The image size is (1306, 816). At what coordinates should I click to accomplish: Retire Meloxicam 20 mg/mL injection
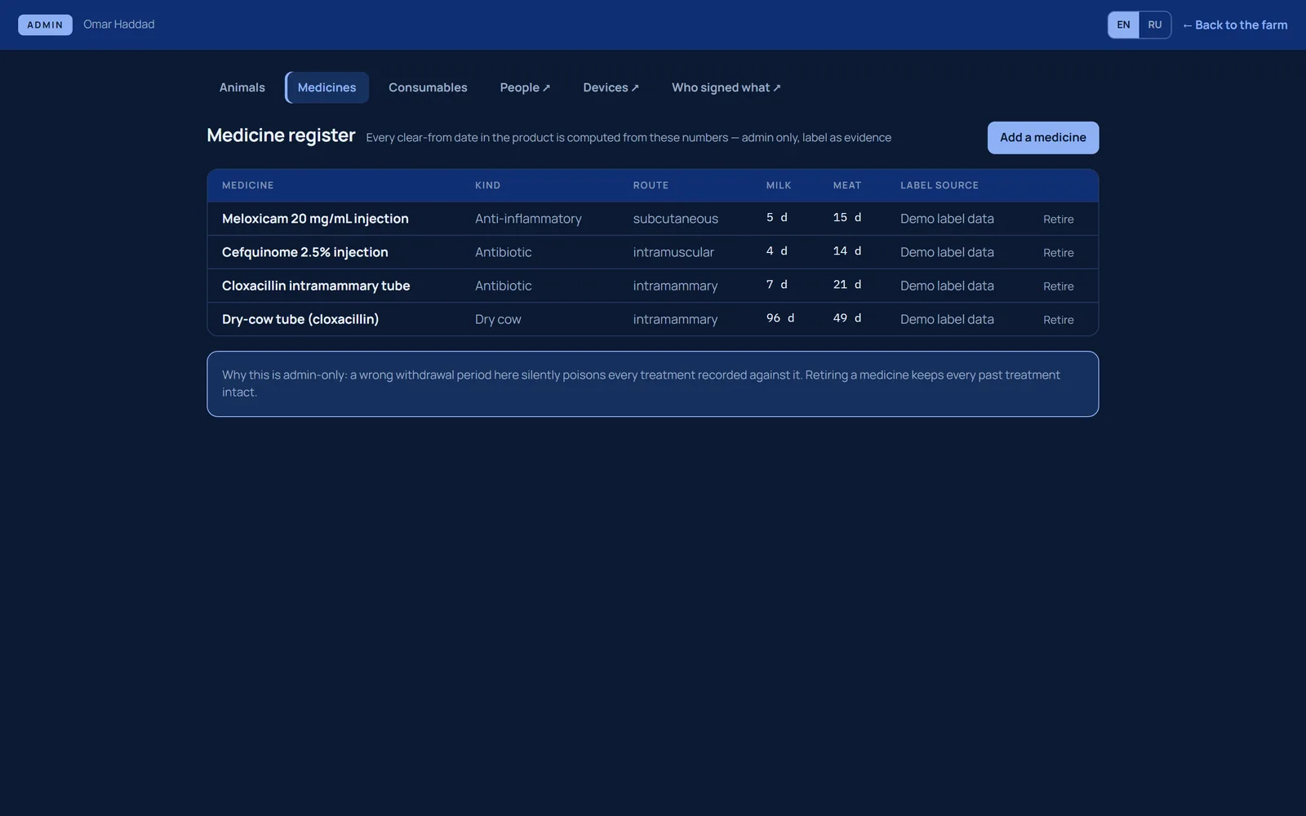click(1058, 219)
